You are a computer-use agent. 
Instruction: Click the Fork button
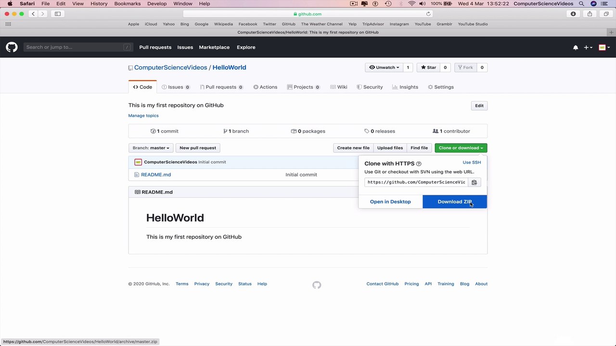[465, 68]
